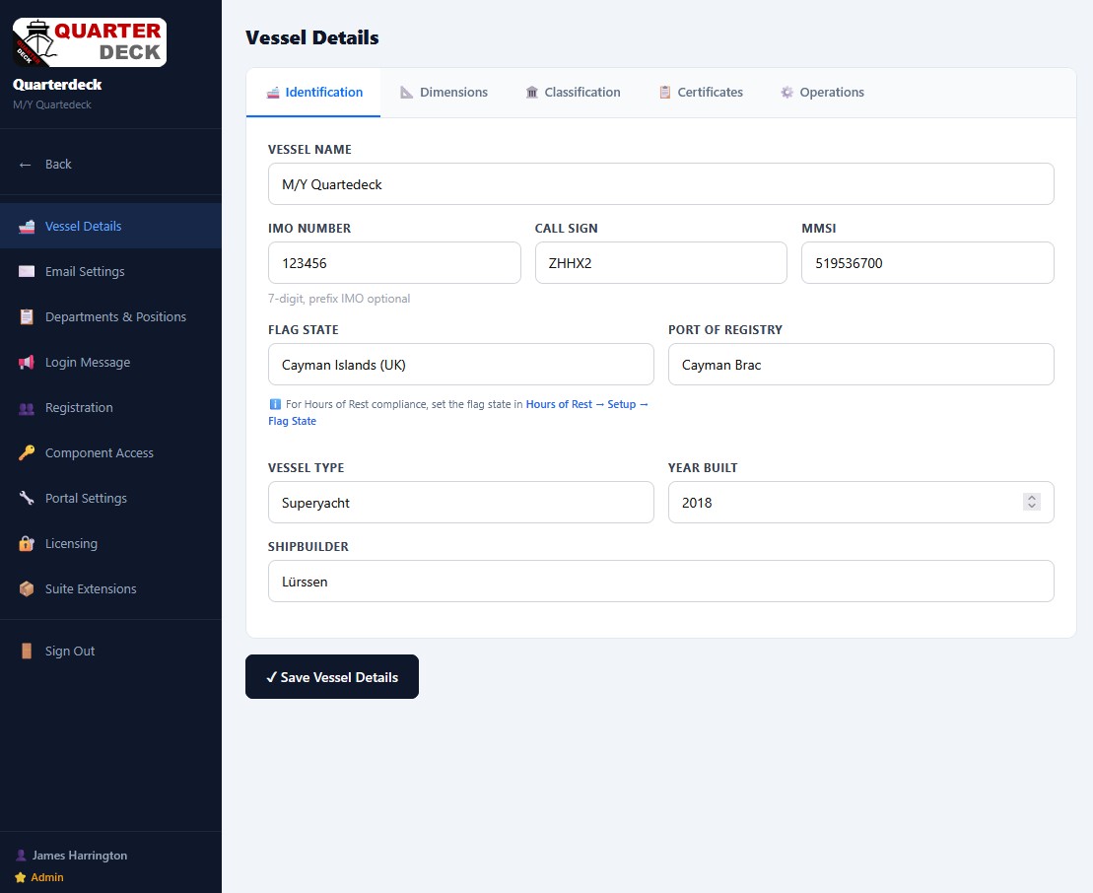Viewport: 1093px width, 893px height.
Task: Click Sign Out in sidebar
Action: [110, 652]
